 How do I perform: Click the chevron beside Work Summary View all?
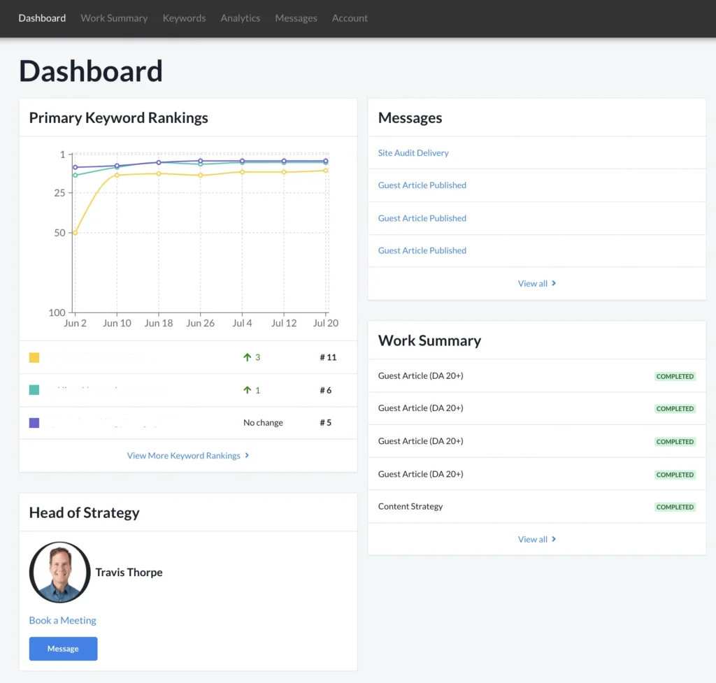click(554, 540)
